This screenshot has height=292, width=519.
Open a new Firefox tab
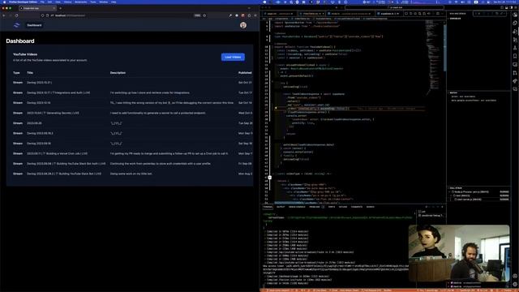point(60,8)
